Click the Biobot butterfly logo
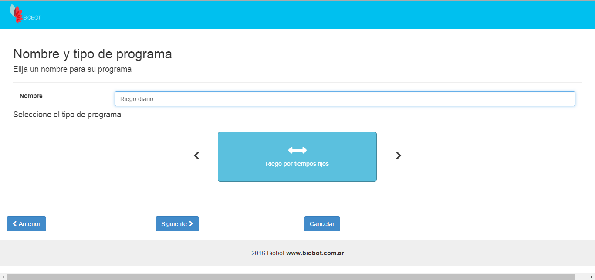595x280 pixels. click(x=17, y=14)
